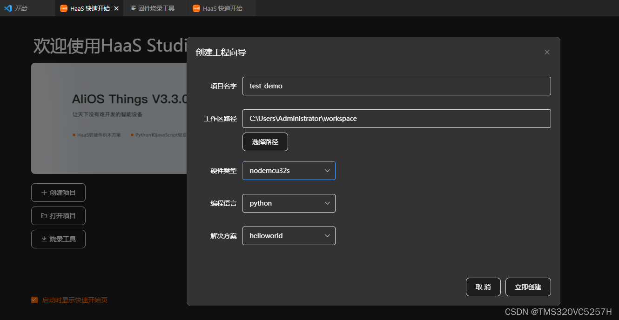Click the 启动时显示快速开始页 label text

(75, 300)
